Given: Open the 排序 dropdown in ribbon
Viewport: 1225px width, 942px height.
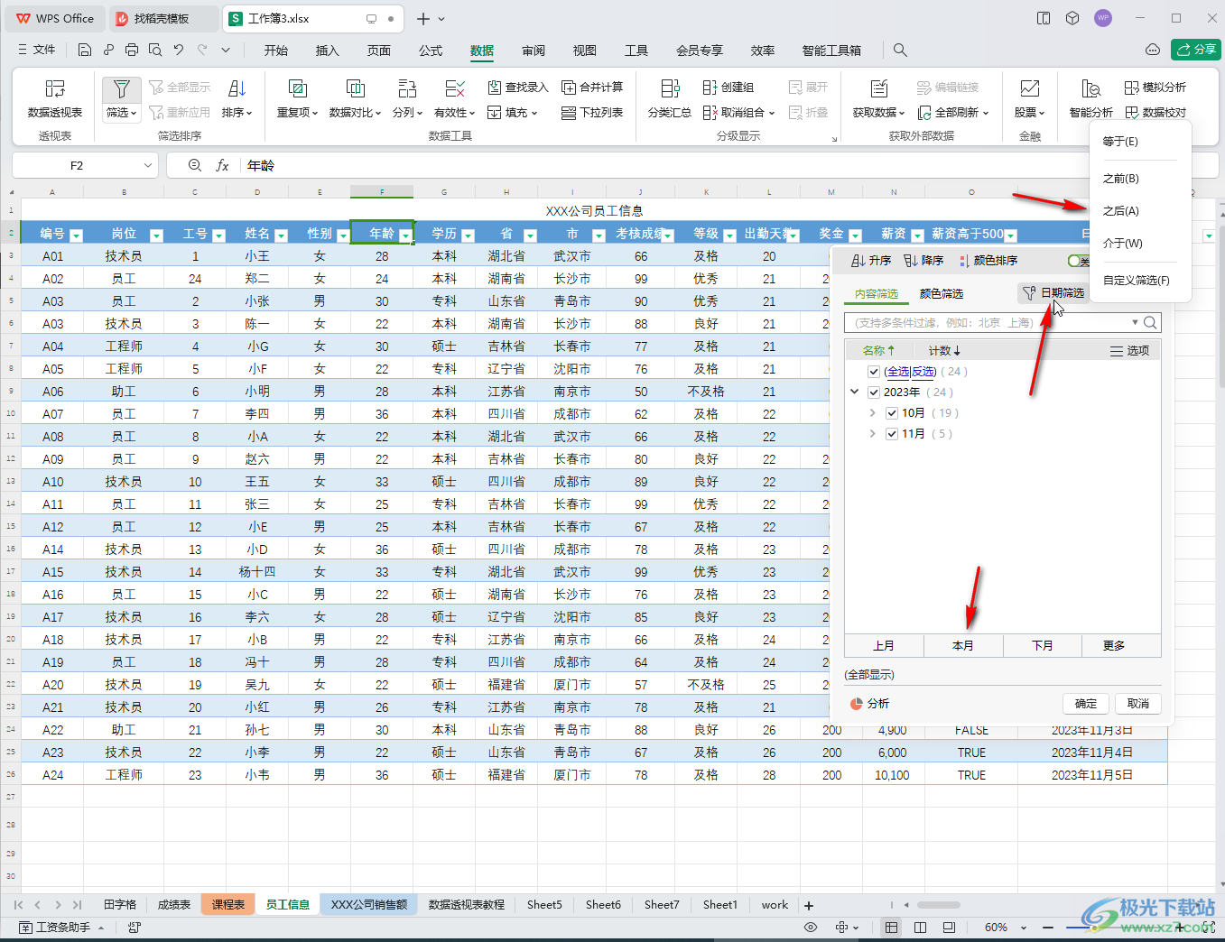Looking at the screenshot, I should coord(237,113).
